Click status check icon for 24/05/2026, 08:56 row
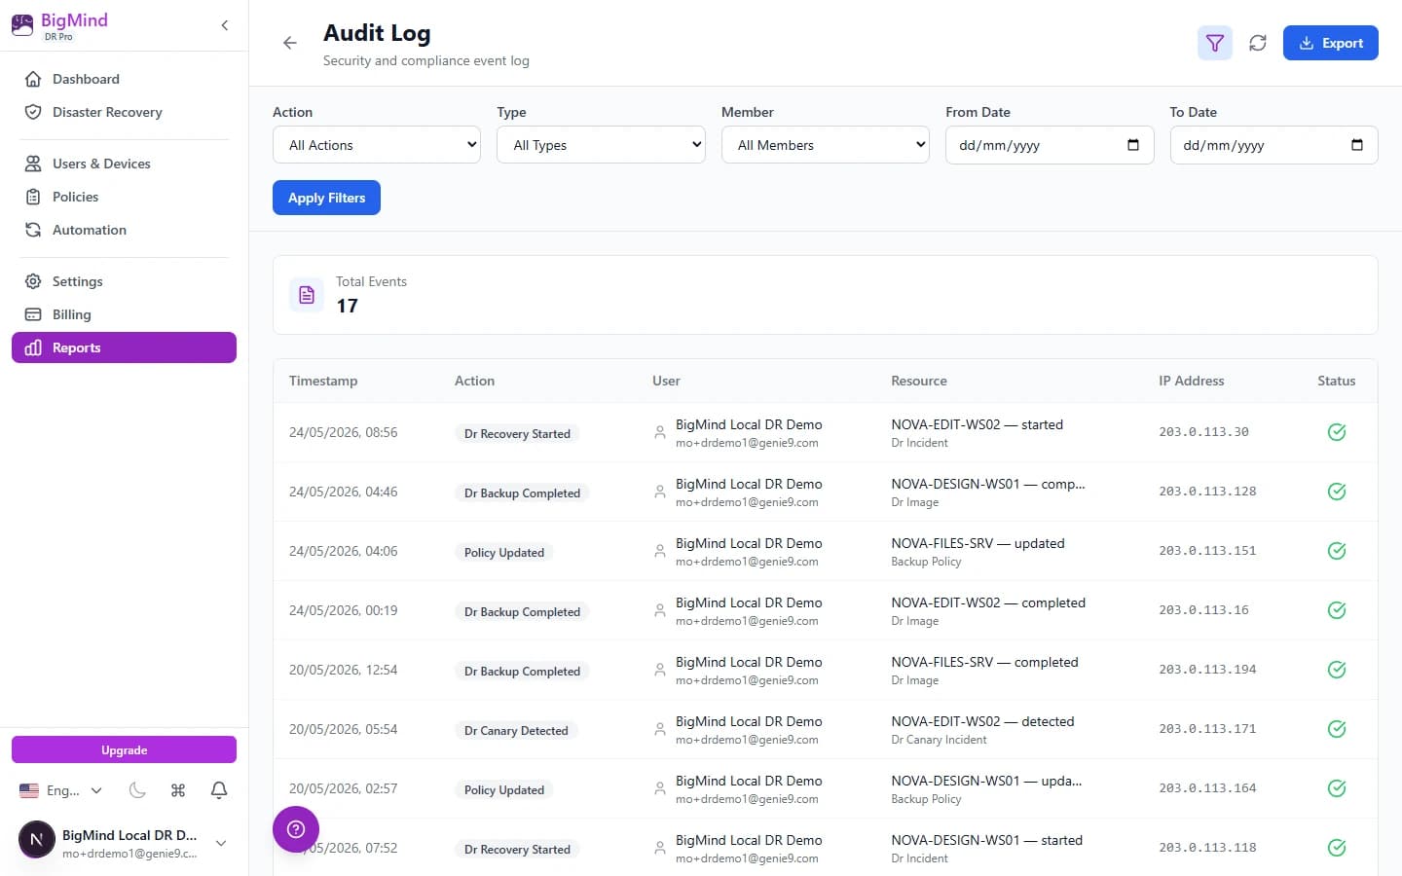The height and width of the screenshot is (876, 1402). click(x=1337, y=432)
